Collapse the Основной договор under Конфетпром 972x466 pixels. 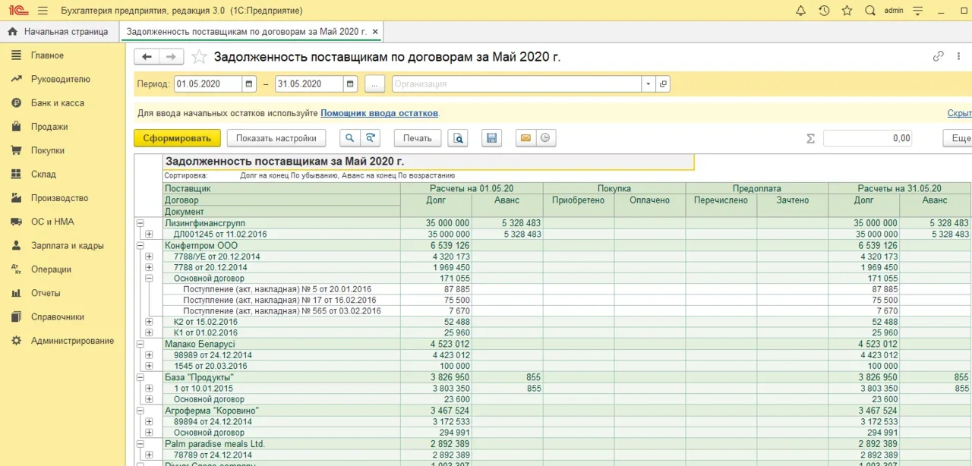point(149,279)
